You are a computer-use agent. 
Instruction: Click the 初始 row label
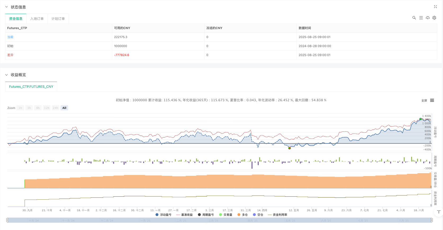(10, 46)
